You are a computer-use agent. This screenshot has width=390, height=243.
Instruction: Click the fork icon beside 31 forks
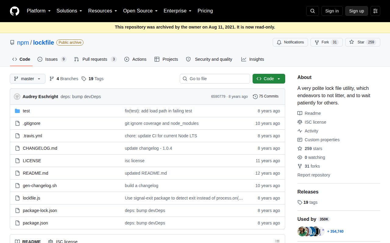point(300,166)
